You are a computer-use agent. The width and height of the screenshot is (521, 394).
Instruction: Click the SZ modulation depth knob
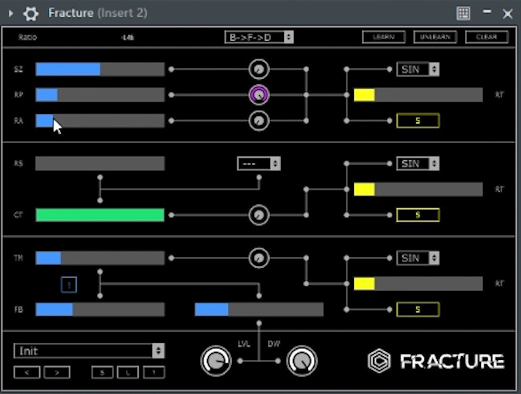(x=259, y=69)
